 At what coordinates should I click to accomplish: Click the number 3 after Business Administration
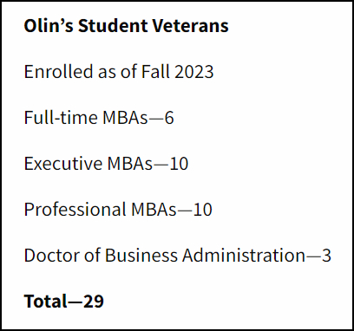coord(326,256)
